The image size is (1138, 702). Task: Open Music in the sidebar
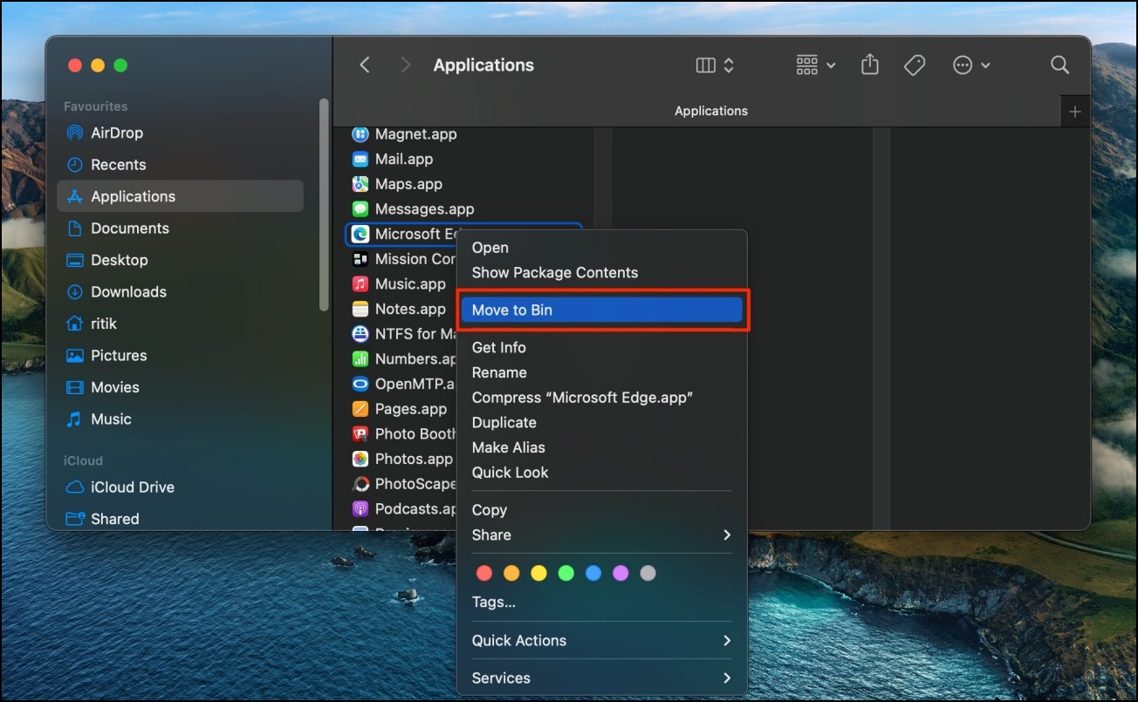pyautogui.click(x=180, y=419)
